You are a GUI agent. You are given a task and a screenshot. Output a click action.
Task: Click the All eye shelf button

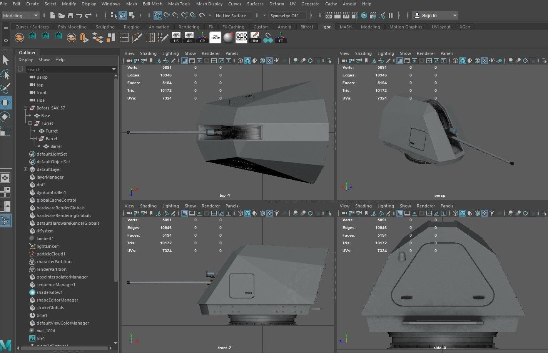pos(189,37)
